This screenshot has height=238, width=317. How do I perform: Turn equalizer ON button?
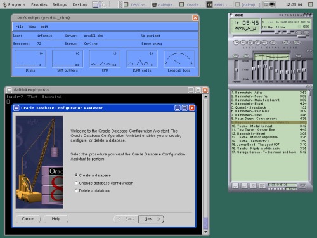click(x=236, y=56)
